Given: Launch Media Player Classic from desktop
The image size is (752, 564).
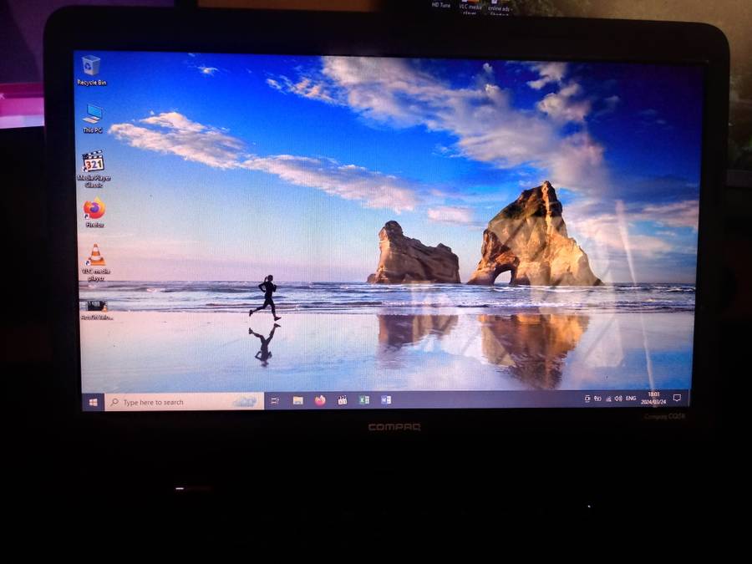Looking at the screenshot, I should pyautogui.click(x=94, y=163).
